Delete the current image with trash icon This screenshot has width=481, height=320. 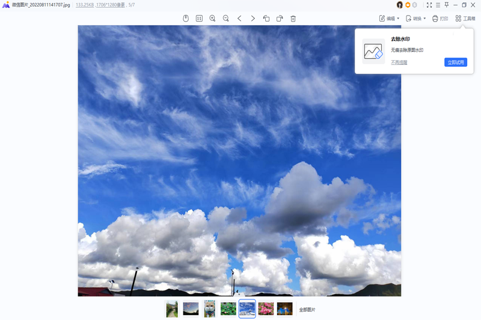point(293,19)
